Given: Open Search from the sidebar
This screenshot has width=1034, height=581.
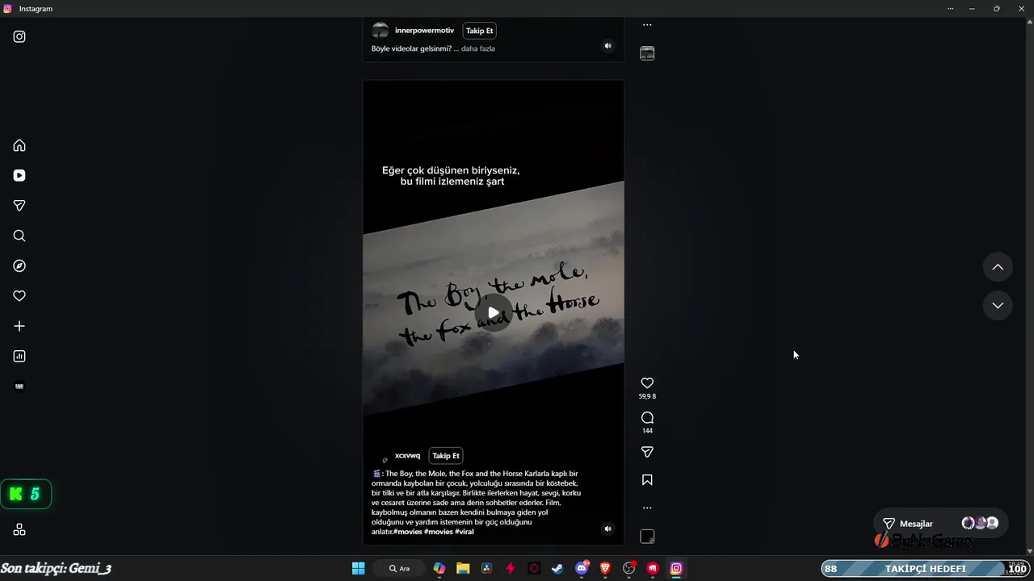Looking at the screenshot, I should [x=19, y=236].
